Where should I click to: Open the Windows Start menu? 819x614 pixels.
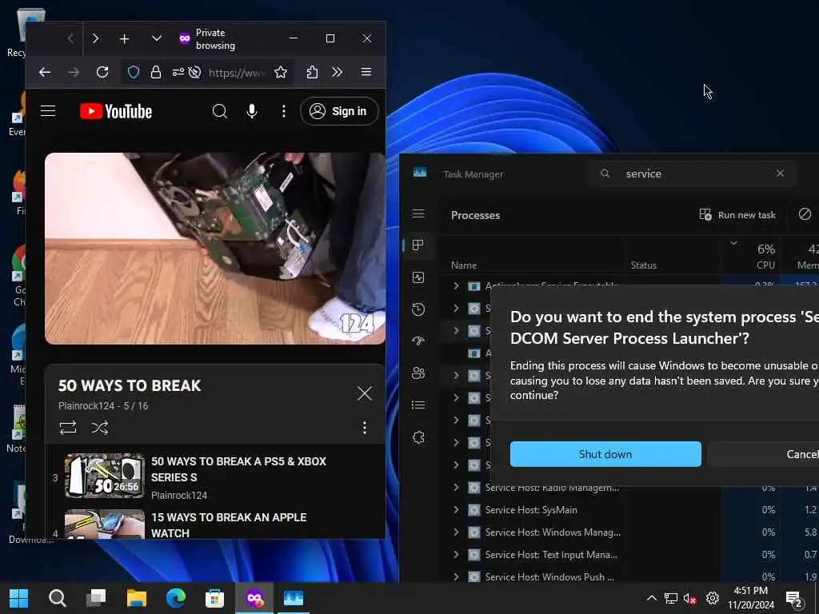19,598
